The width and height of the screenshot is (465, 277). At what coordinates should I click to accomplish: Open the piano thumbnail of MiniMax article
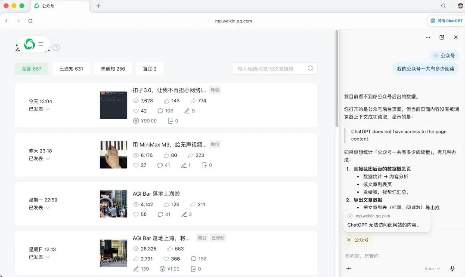[x=113, y=155]
